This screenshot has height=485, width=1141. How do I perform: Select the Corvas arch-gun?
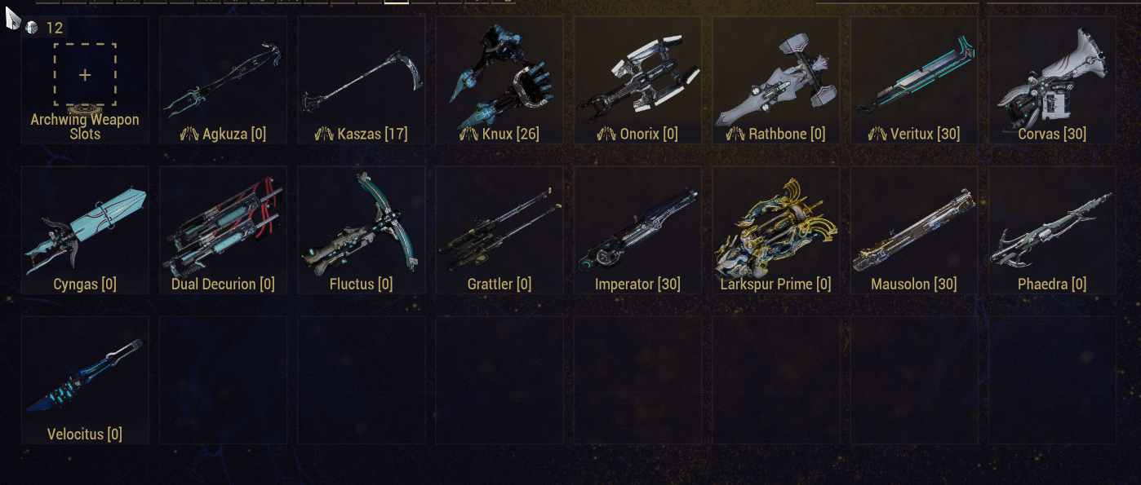[x=1052, y=80]
